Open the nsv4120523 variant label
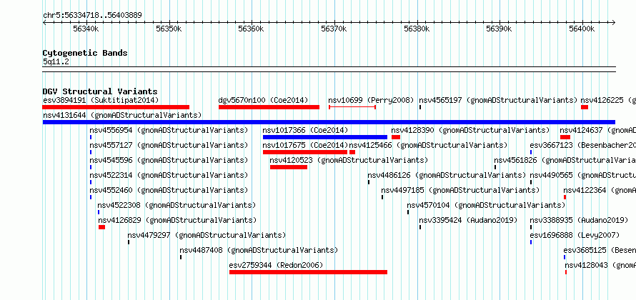Viewport: 636px width, 300px height. click(x=349, y=160)
